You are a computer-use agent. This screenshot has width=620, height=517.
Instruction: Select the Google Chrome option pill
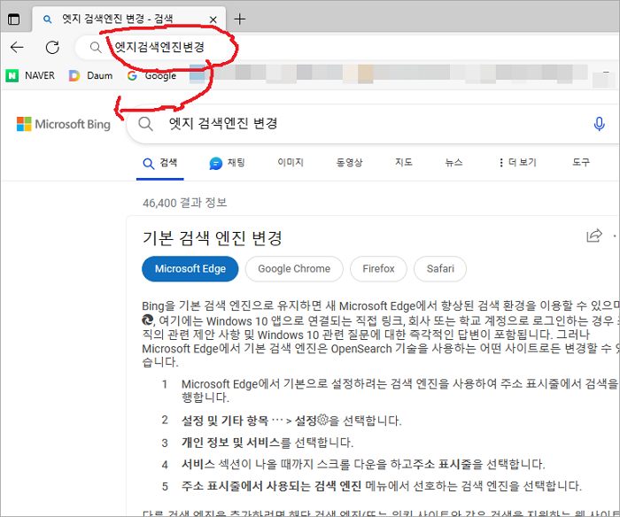coord(294,269)
